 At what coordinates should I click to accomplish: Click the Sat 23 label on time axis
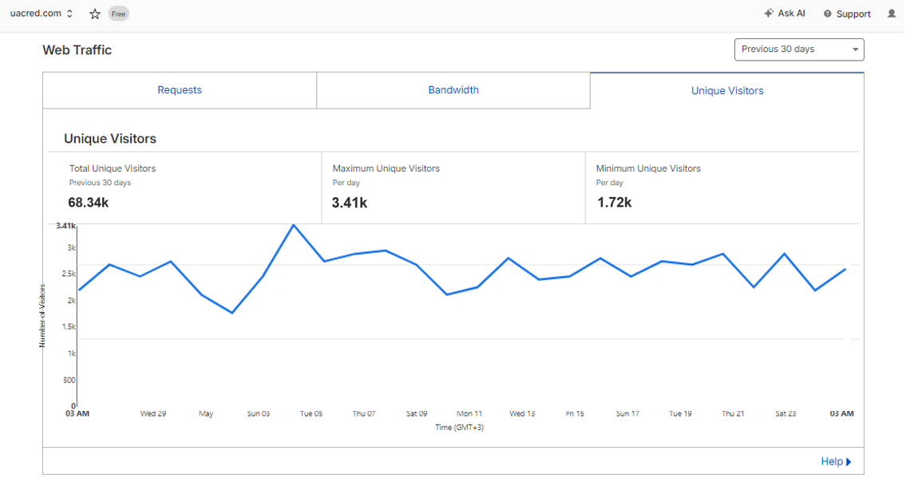coord(785,413)
